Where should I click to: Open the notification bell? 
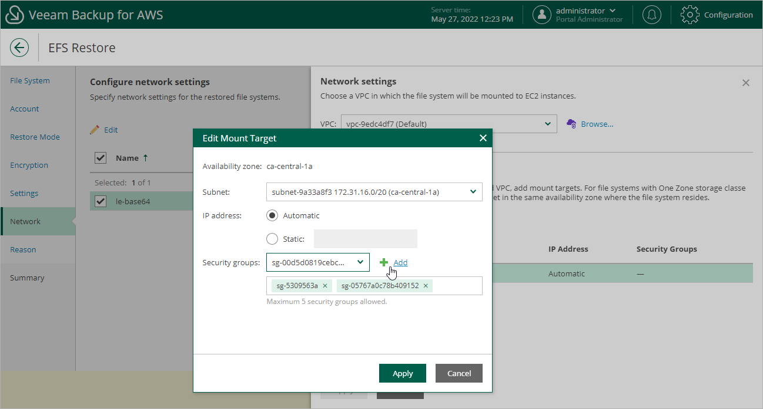(x=651, y=15)
